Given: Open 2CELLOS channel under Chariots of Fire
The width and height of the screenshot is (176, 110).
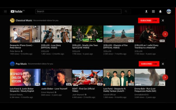Looking at the screenshot, I should point(107,51).
